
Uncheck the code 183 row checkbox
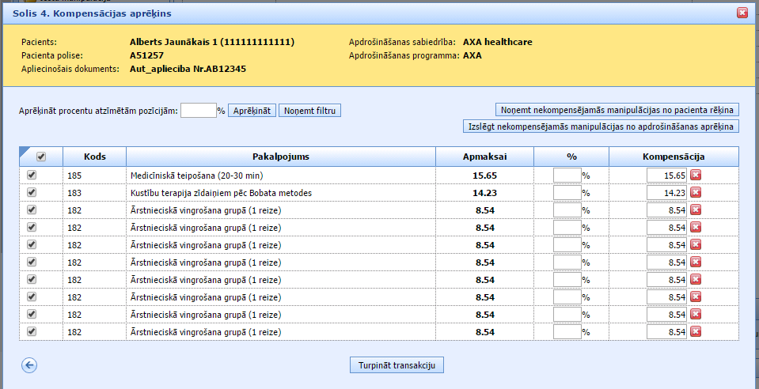pyautogui.click(x=32, y=192)
